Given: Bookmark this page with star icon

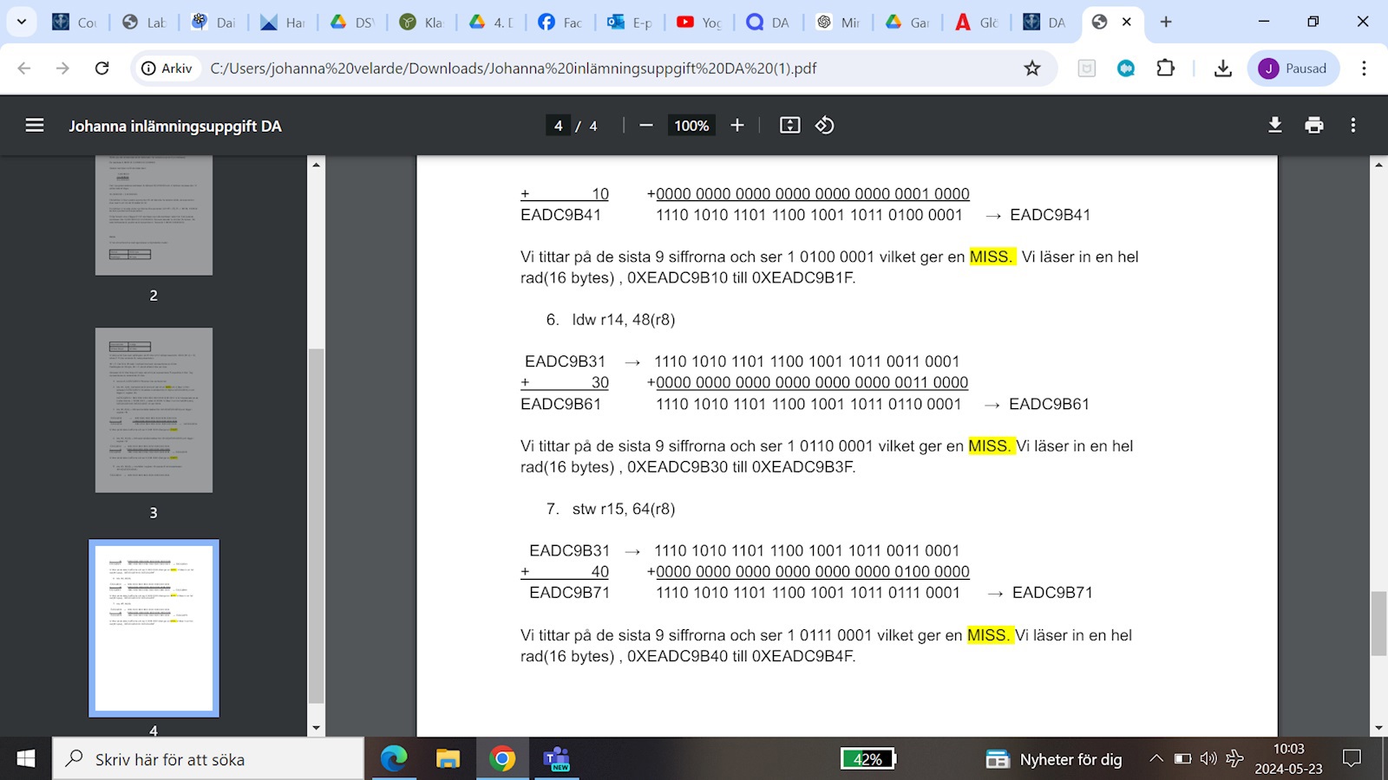Looking at the screenshot, I should point(1031,68).
